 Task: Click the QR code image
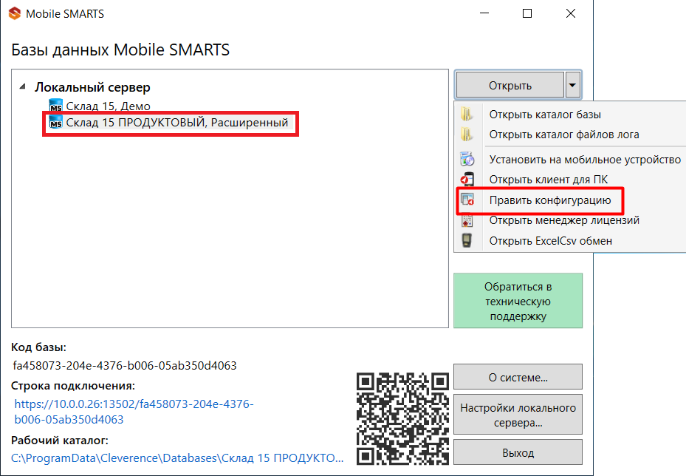402,418
